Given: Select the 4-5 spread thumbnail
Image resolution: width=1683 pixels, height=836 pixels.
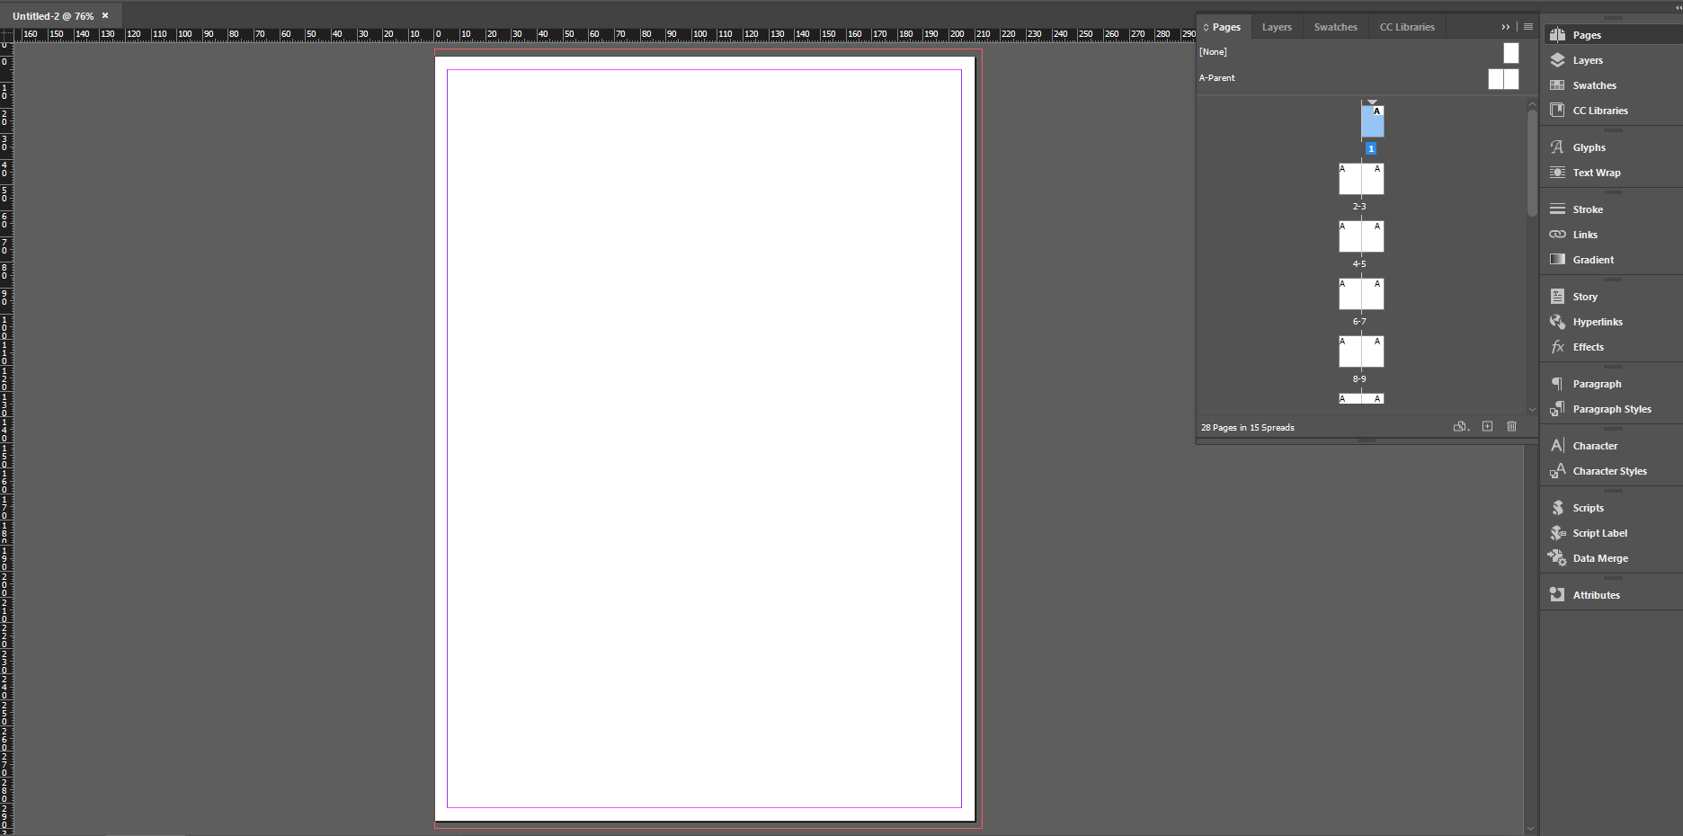Looking at the screenshot, I should tap(1360, 237).
